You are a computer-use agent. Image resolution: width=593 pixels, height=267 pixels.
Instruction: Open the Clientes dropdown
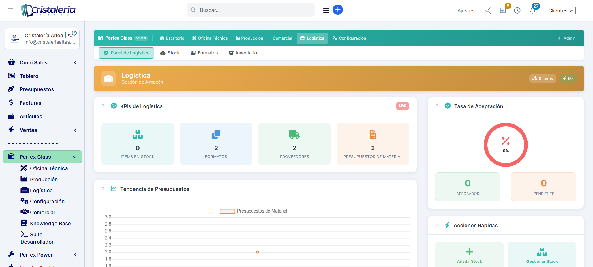(561, 11)
